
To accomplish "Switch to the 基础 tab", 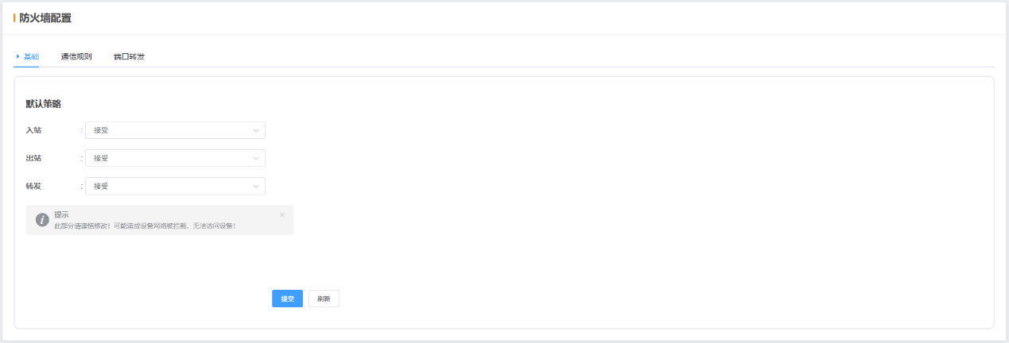I will click(31, 57).
